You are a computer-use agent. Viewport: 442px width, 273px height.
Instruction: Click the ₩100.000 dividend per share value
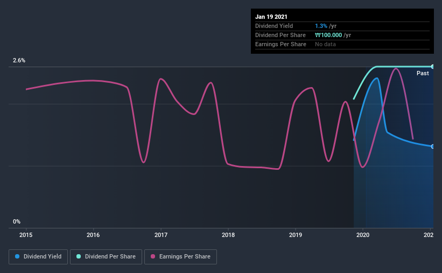click(x=328, y=35)
